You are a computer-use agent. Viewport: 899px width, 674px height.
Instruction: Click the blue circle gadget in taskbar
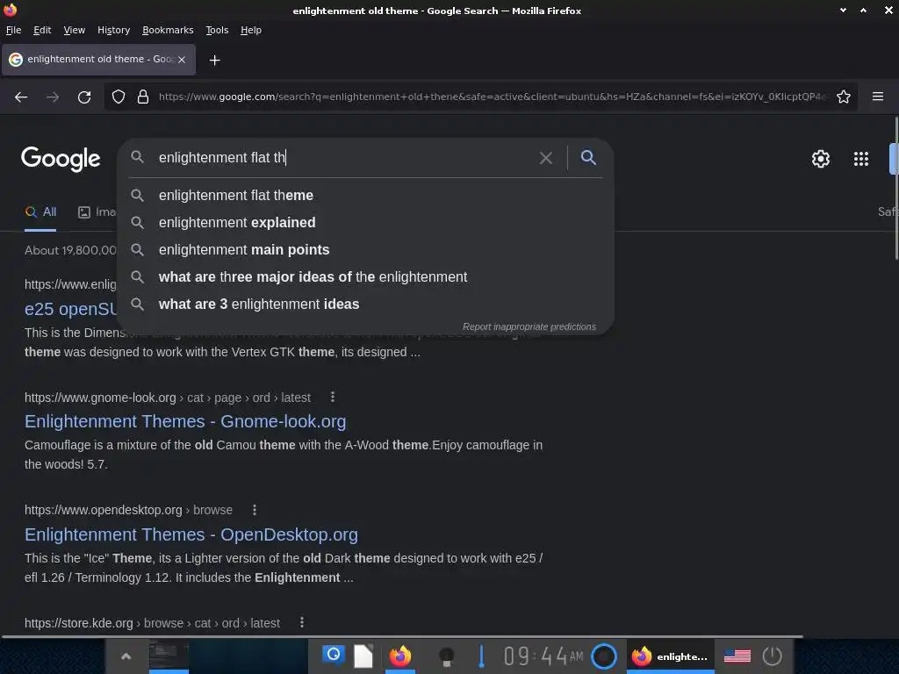click(x=604, y=656)
